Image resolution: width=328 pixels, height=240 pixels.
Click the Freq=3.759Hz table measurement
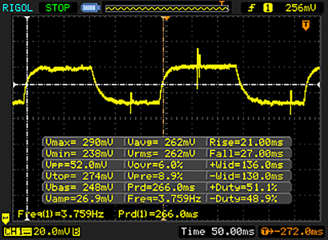pyautogui.click(x=164, y=198)
